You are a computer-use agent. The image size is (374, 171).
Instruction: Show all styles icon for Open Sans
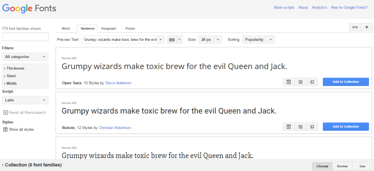289,82
